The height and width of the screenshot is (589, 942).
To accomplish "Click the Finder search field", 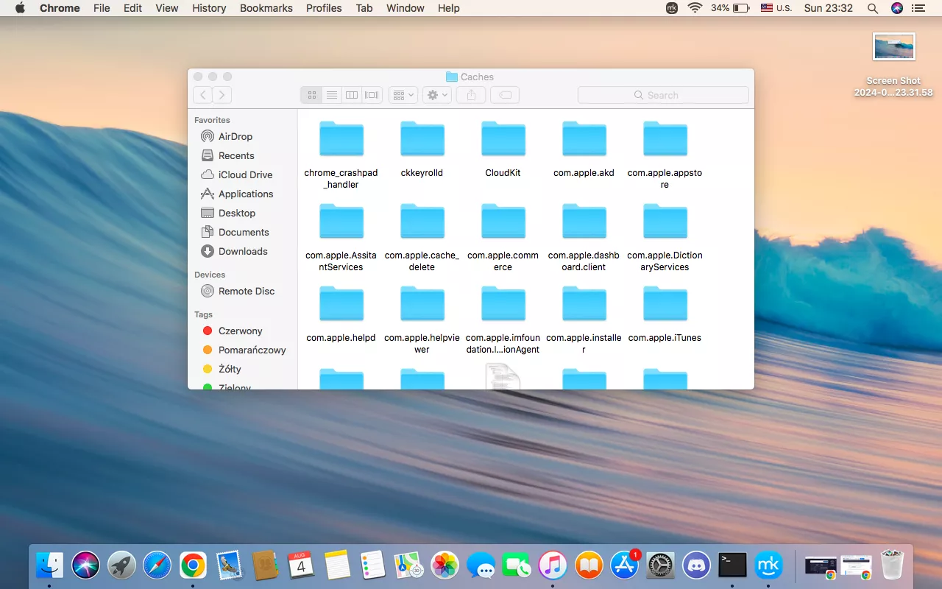I will click(663, 95).
